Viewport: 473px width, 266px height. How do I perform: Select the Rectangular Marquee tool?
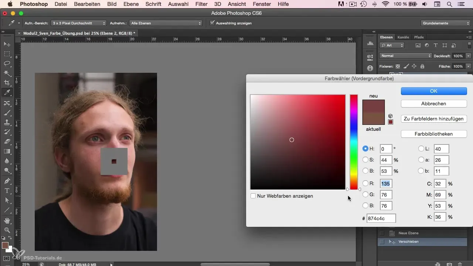coord(7,54)
